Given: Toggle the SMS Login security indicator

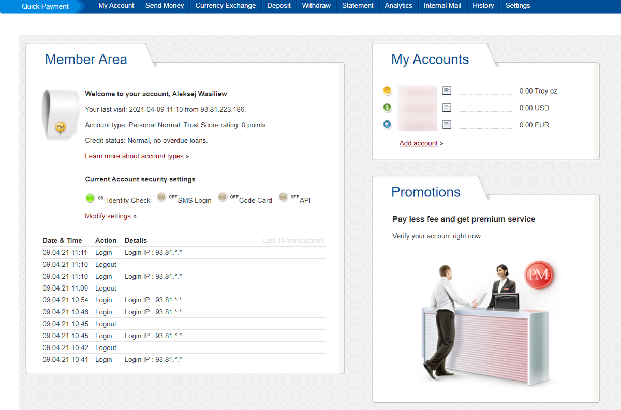Looking at the screenshot, I should (x=161, y=197).
